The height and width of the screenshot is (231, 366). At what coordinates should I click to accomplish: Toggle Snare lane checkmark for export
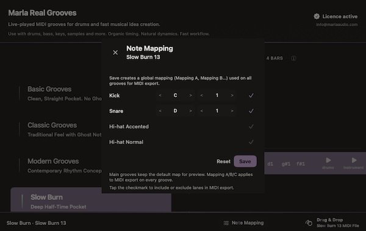pos(251,111)
